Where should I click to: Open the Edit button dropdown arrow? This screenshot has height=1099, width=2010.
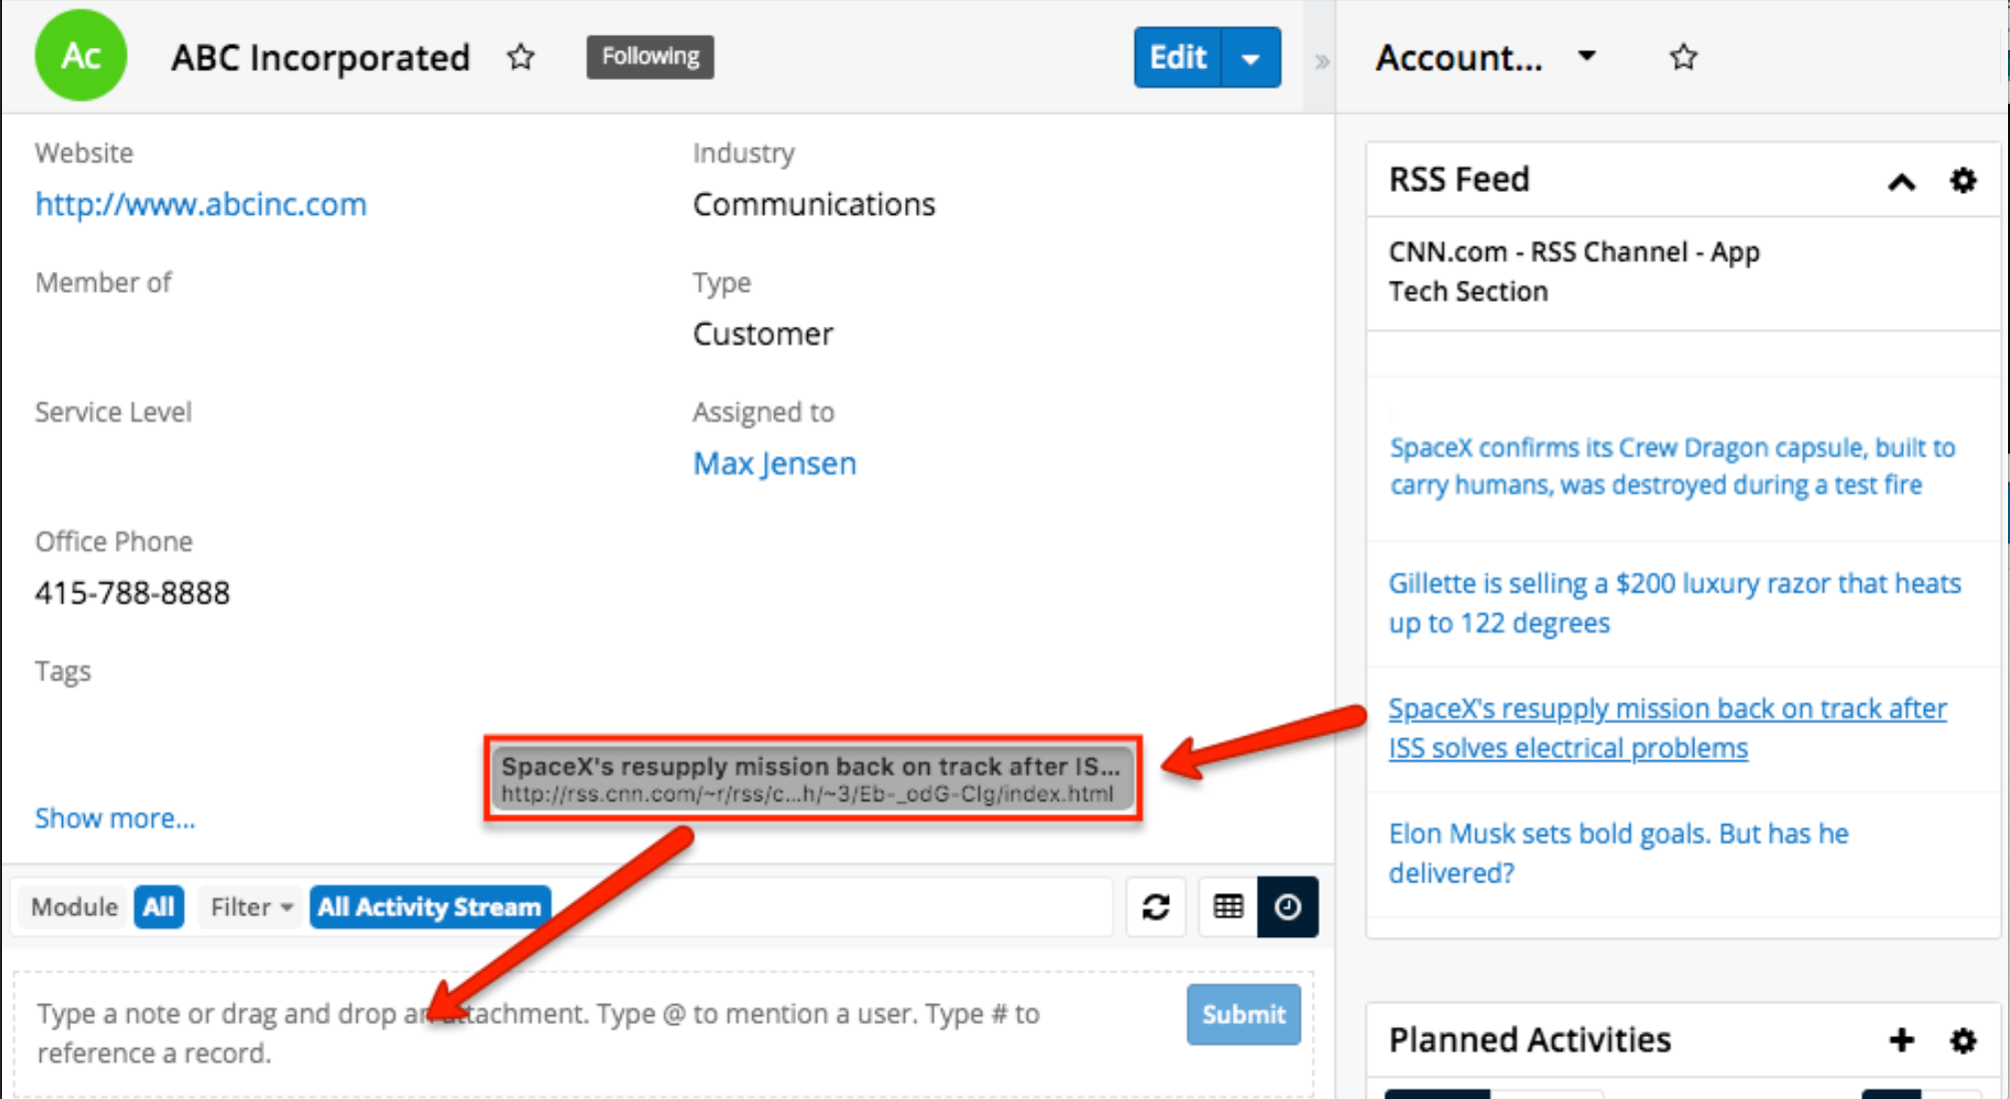coord(1252,58)
